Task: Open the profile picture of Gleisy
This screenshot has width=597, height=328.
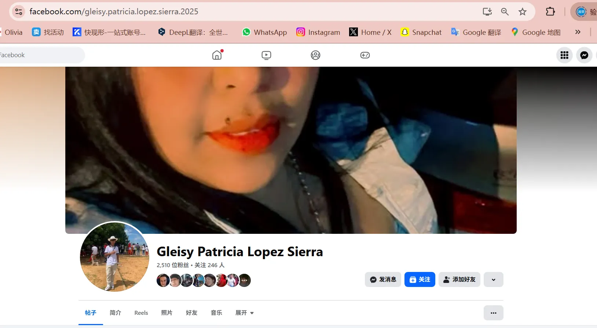Action: (114, 257)
